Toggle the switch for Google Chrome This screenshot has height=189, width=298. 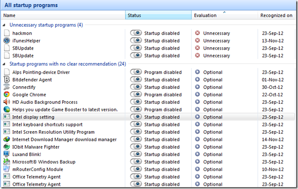point(136,94)
